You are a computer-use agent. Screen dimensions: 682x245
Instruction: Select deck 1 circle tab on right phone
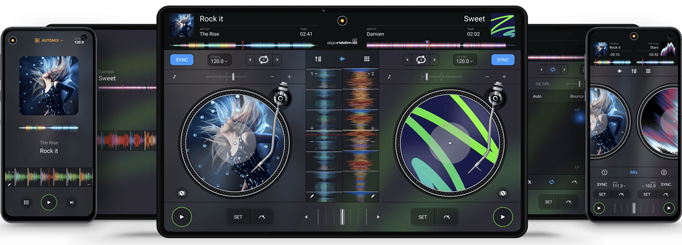pos(604,173)
